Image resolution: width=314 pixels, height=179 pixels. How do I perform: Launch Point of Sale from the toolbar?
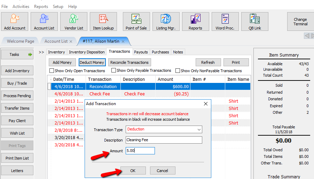[x=136, y=22]
